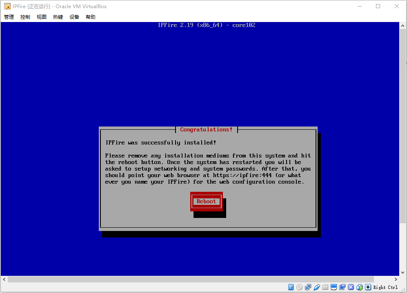Open the 管理 menu

[x=9, y=17]
